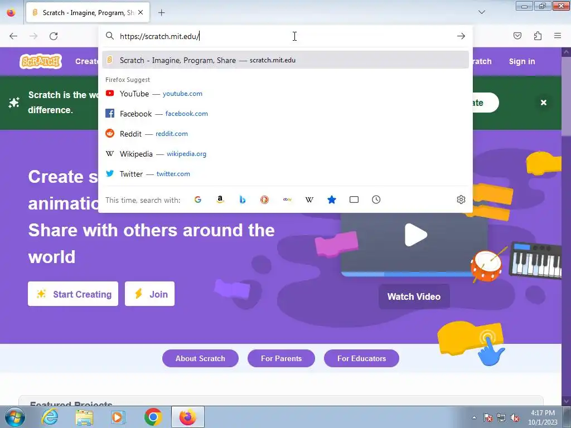The height and width of the screenshot is (428, 571).
Task: Choose the Wikipedia suggestion
Action: (x=285, y=154)
